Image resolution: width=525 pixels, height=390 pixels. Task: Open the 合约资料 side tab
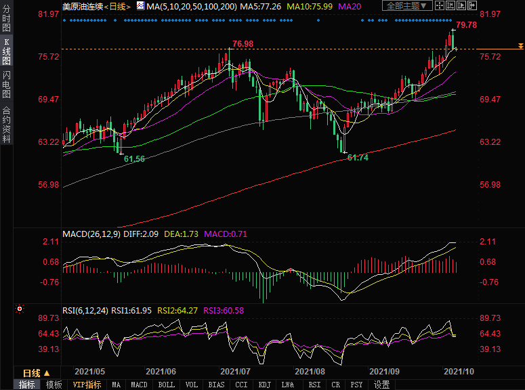(x=6, y=124)
